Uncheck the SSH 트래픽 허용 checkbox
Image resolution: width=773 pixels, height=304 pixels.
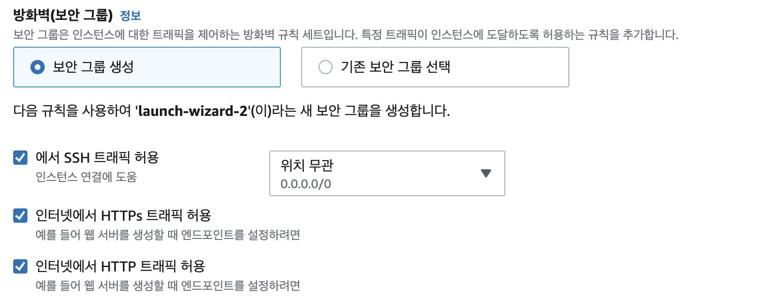pos(20,158)
